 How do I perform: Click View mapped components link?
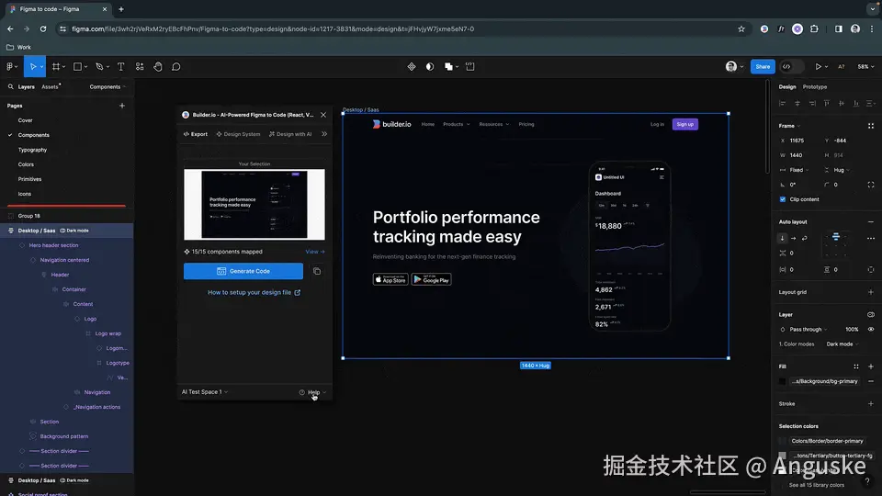[315, 252]
